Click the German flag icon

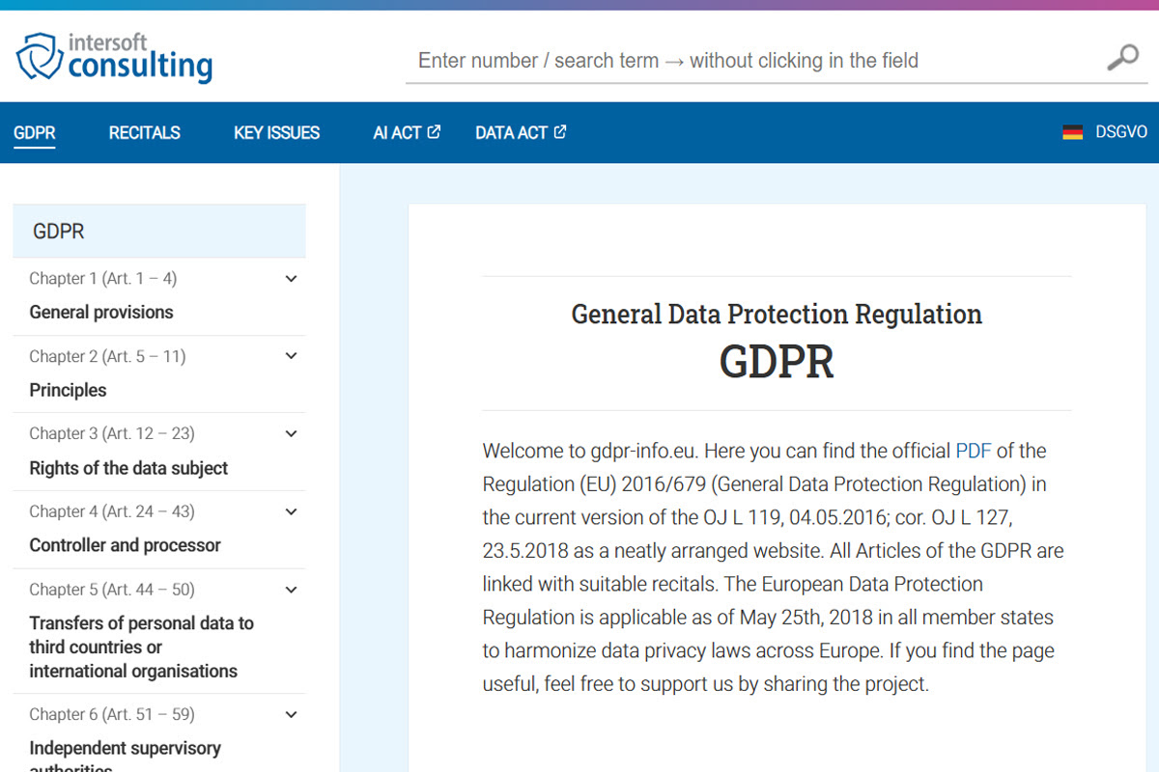pos(1072,133)
